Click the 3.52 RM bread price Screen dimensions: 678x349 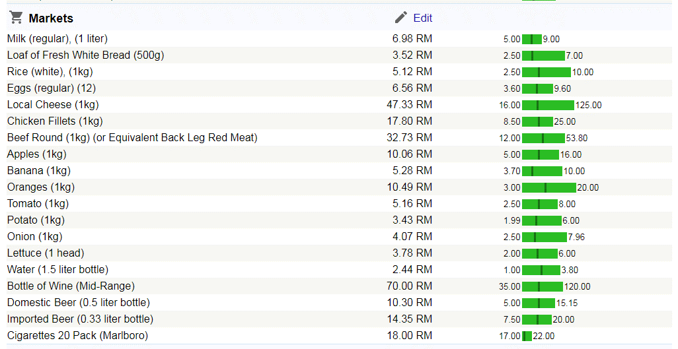[412, 55]
